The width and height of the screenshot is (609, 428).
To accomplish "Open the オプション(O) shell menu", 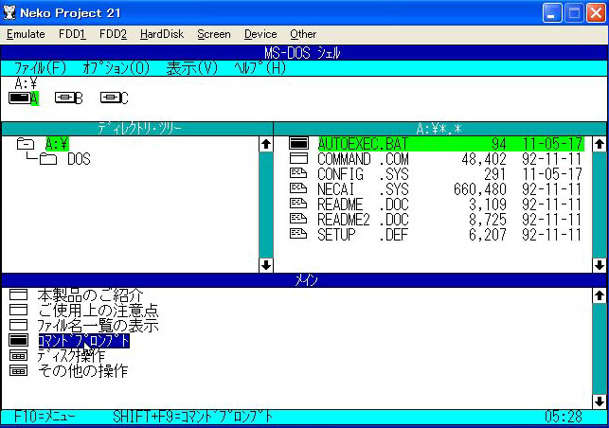I will point(116,68).
